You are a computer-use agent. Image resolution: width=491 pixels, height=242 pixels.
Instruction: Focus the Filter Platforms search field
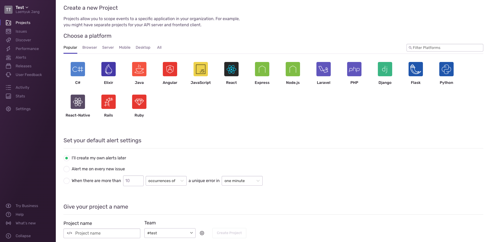[445, 48]
